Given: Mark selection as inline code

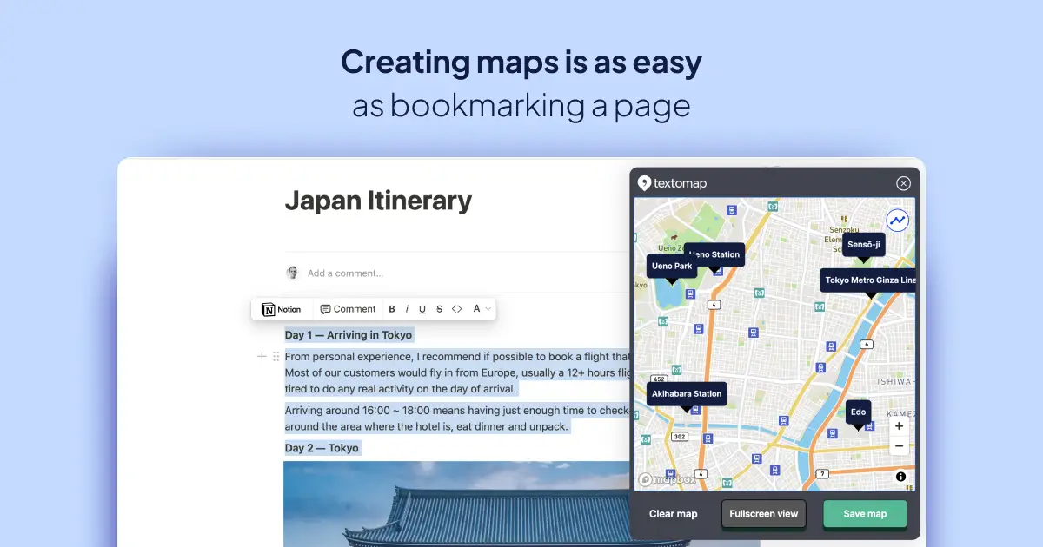Looking at the screenshot, I should pyautogui.click(x=457, y=309).
